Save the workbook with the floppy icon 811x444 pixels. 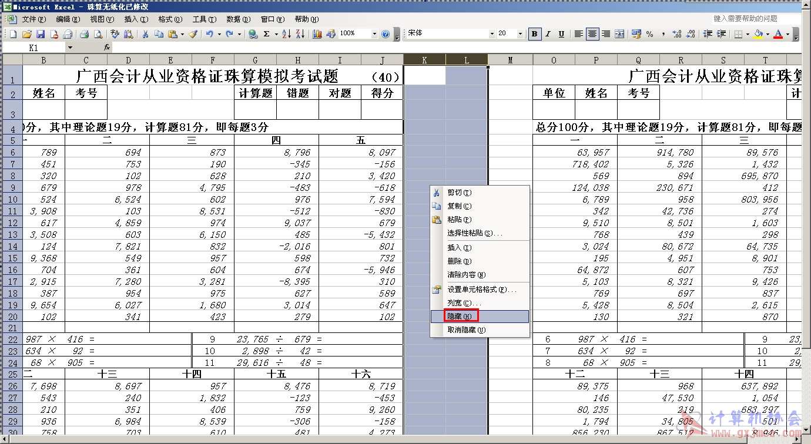tap(41, 34)
